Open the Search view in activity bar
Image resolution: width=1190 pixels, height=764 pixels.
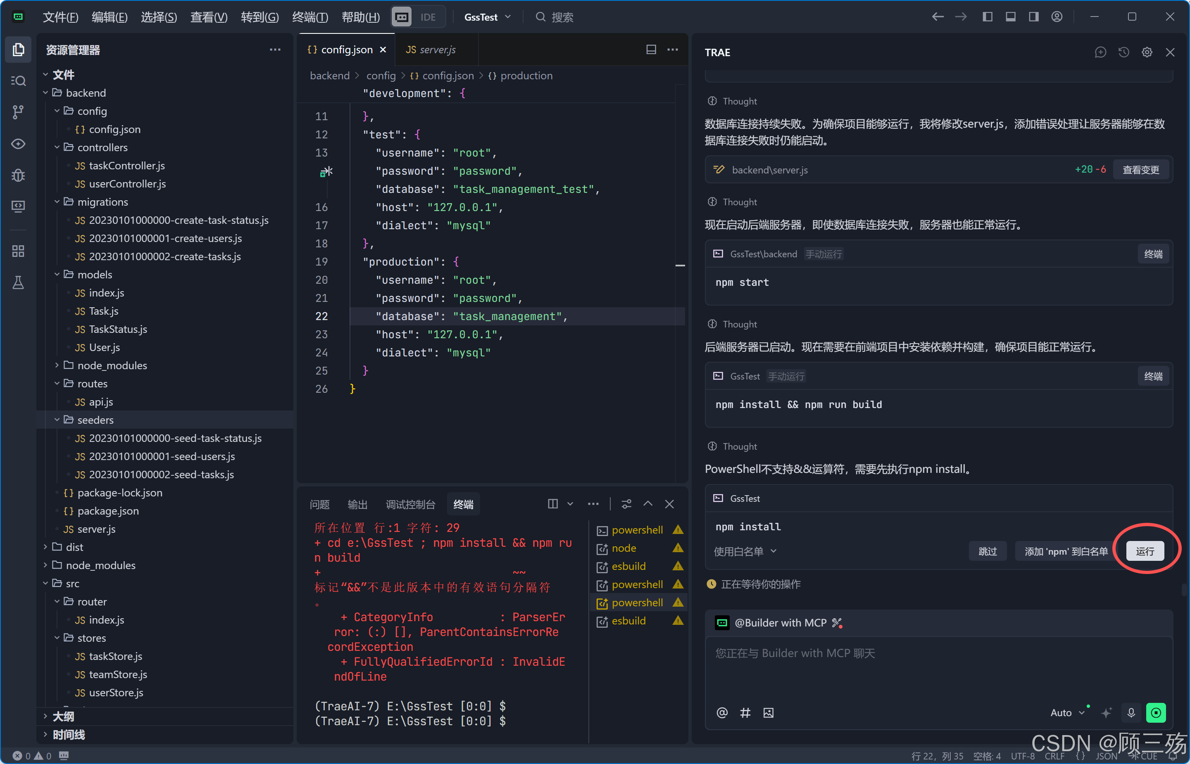18,81
